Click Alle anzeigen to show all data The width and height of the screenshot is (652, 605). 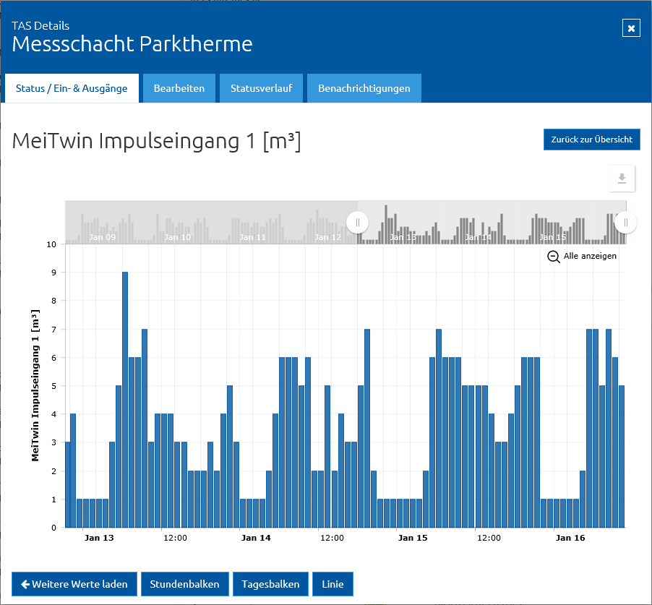click(x=590, y=256)
